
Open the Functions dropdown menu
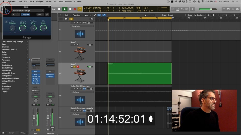tap(78, 15)
